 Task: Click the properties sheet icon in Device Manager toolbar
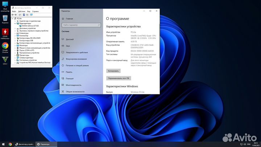click(27, 15)
